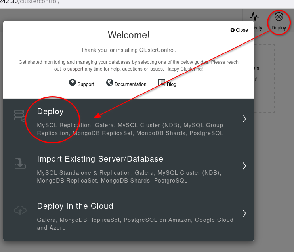Close the Welcome dialog
This screenshot has width=294, height=252.
tap(239, 30)
